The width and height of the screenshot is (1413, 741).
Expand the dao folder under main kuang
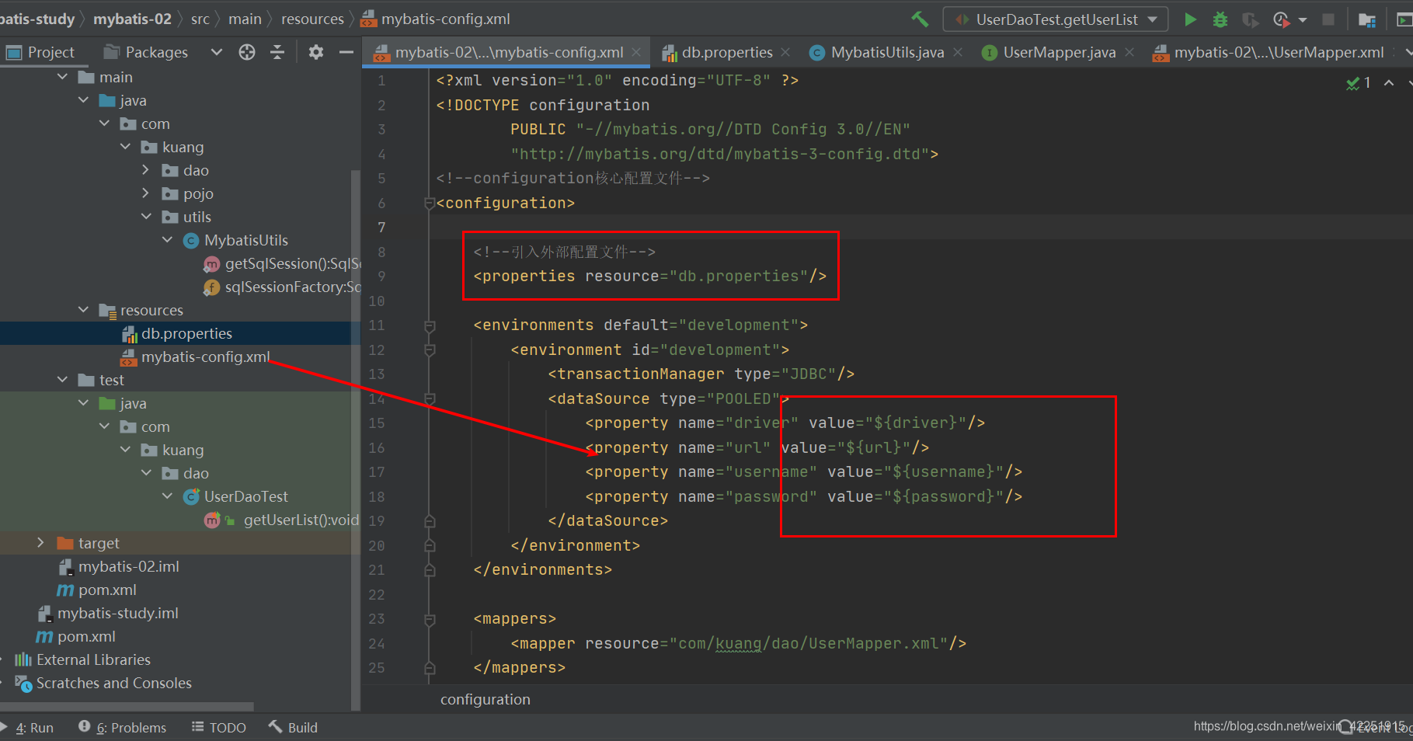coord(146,170)
